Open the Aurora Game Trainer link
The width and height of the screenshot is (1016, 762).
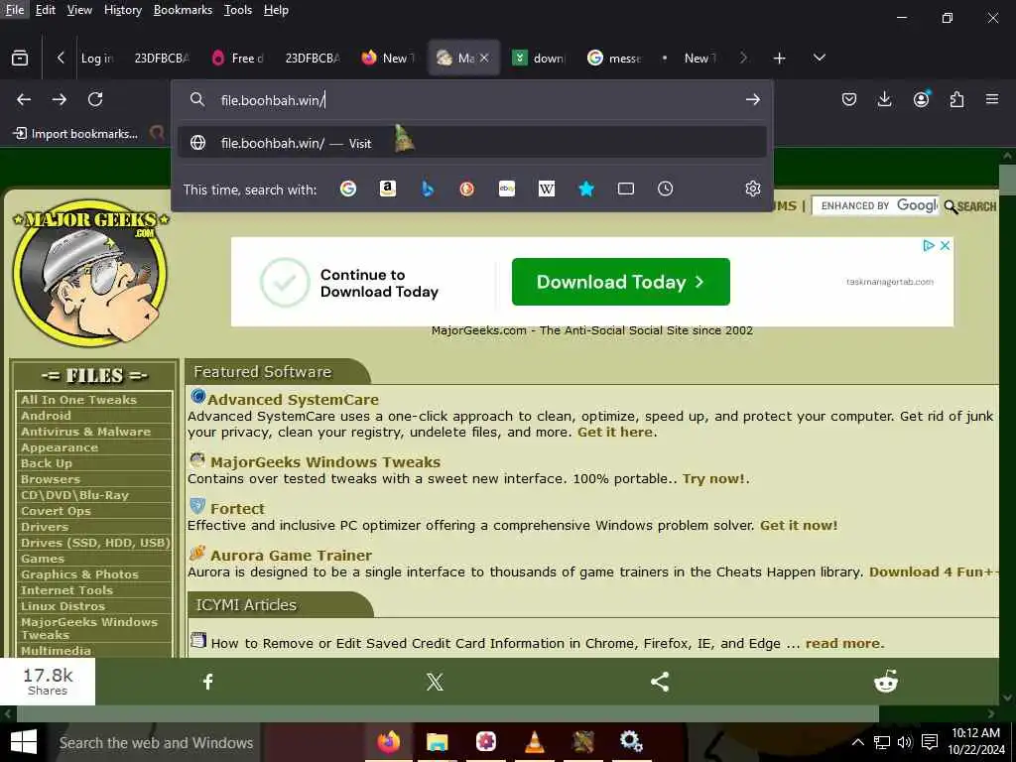[x=291, y=556]
